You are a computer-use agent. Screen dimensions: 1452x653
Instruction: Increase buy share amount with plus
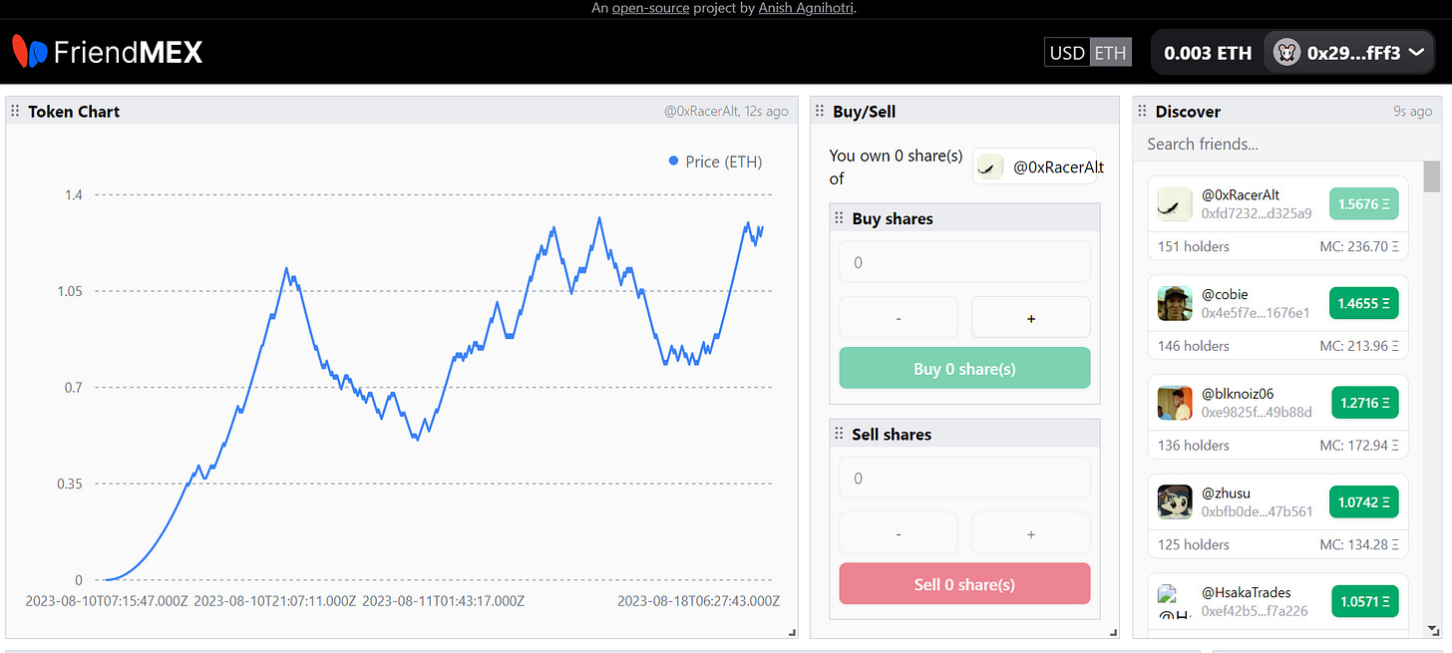[1030, 317]
